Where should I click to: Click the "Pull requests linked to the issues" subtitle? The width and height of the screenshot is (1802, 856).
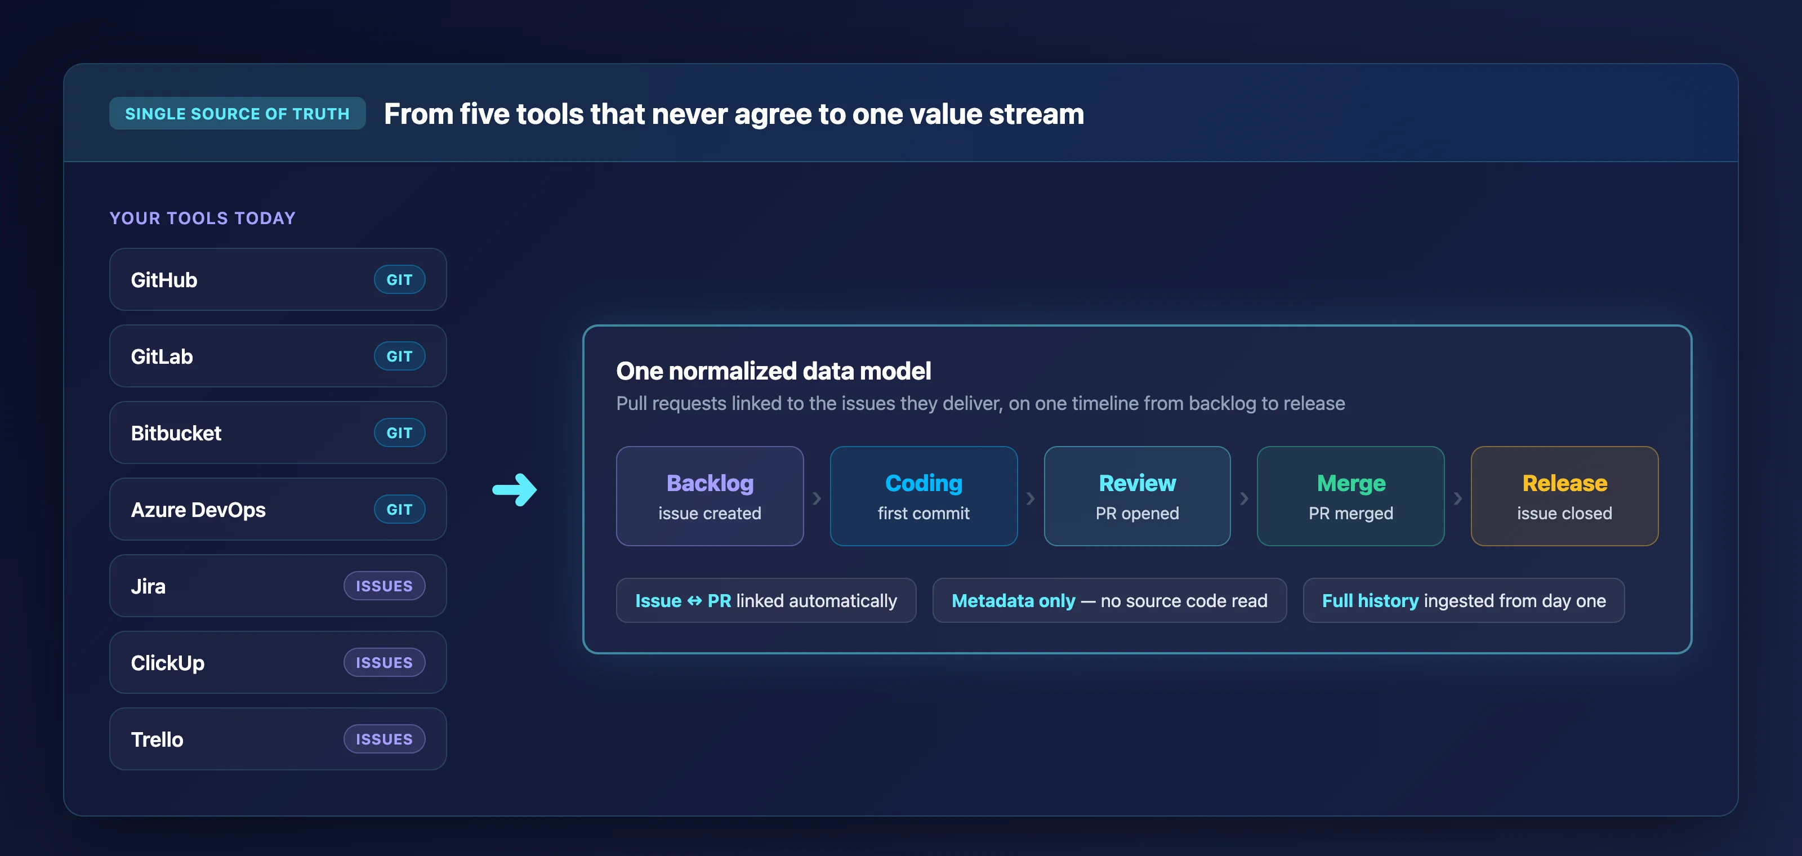980,404
